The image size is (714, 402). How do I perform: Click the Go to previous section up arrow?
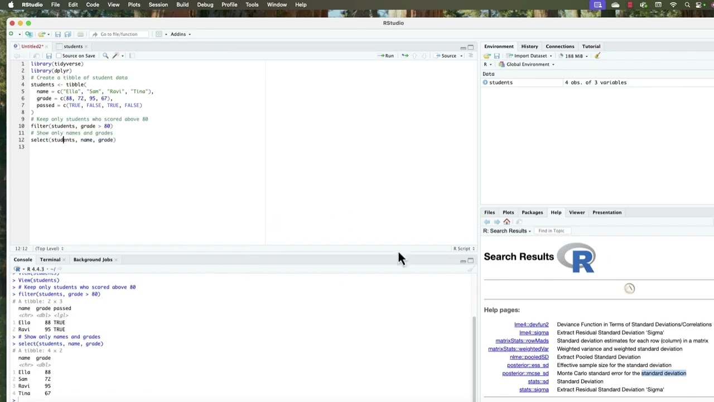414,56
